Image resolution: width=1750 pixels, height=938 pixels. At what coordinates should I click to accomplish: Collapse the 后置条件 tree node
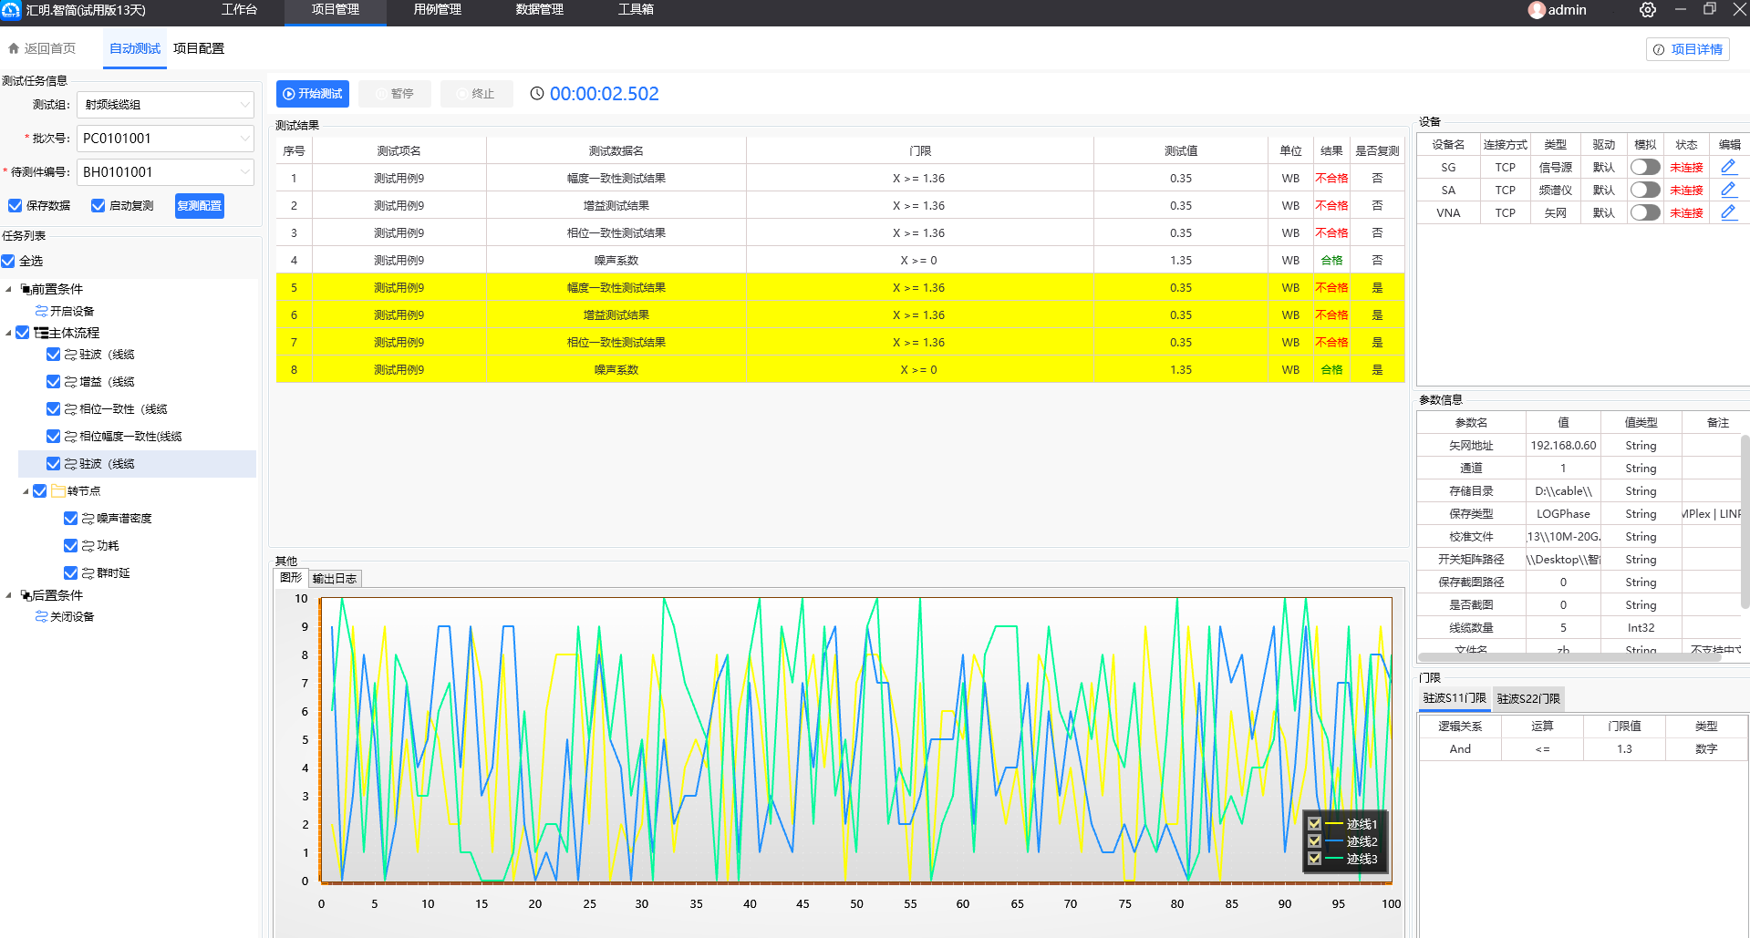click(x=8, y=595)
